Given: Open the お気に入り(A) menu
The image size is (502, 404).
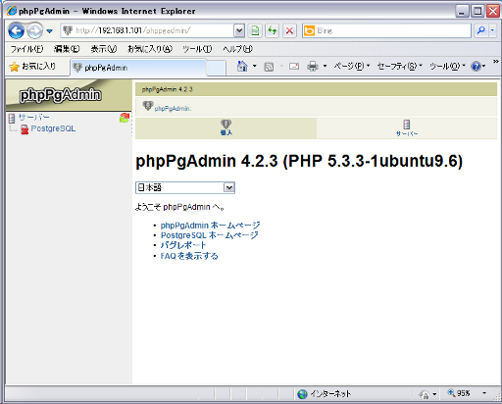Looking at the screenshot, I should (150, 49).
